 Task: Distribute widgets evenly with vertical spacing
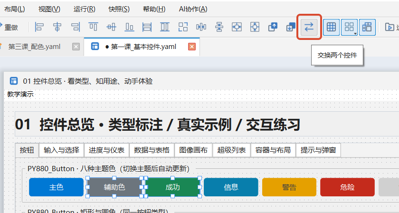[x=219, y=27]
